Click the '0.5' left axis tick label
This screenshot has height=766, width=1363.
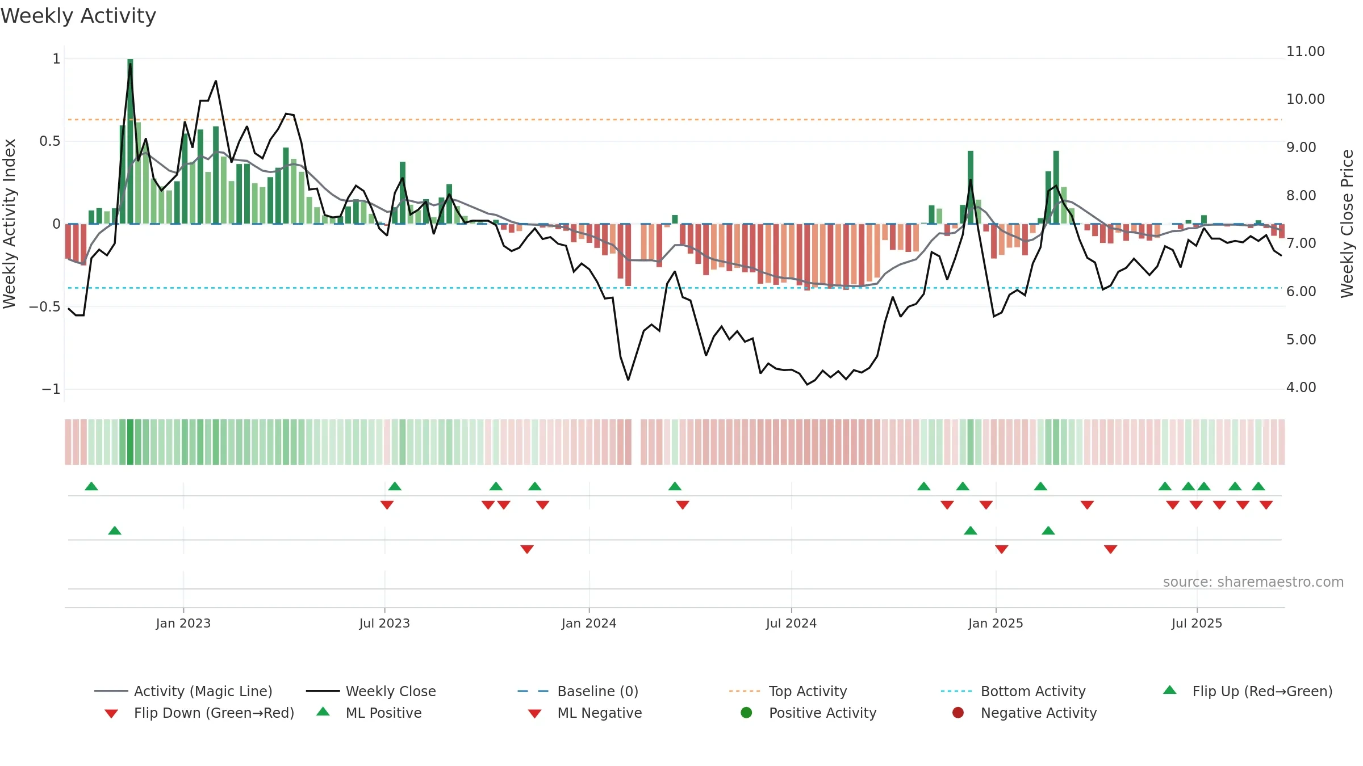(50, 141)
